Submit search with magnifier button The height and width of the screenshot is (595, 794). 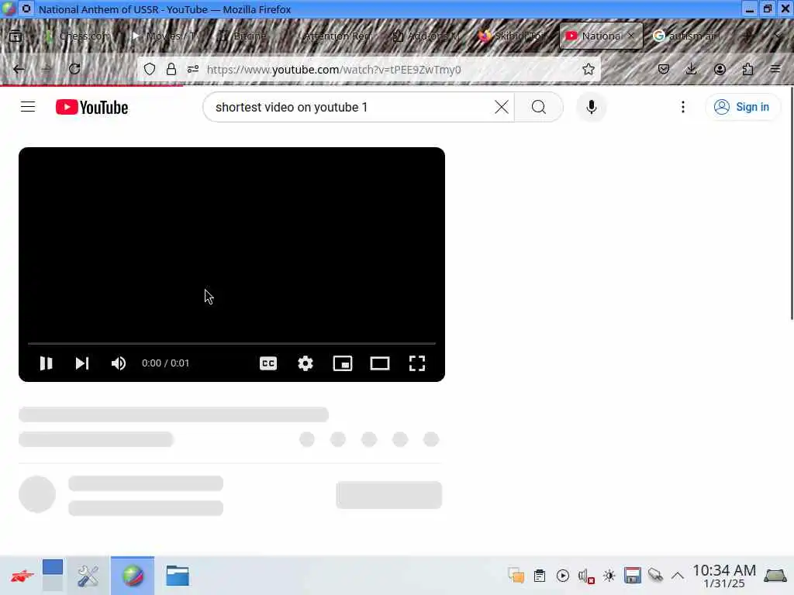click(539, 107)
